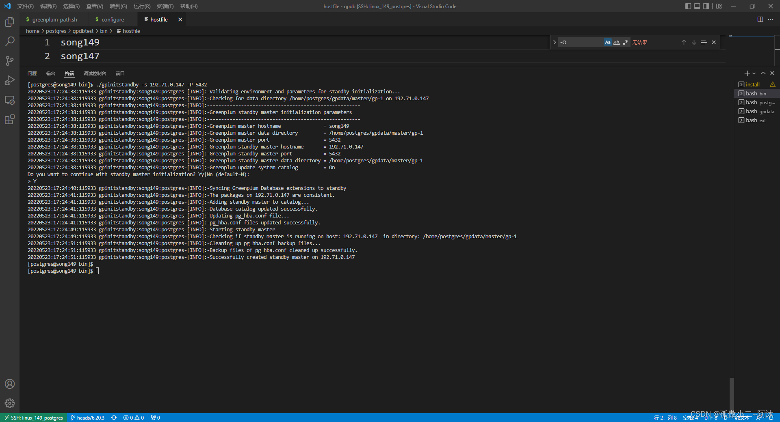
Task: Close the hostfile editor tab
Action: coord(180,19)
